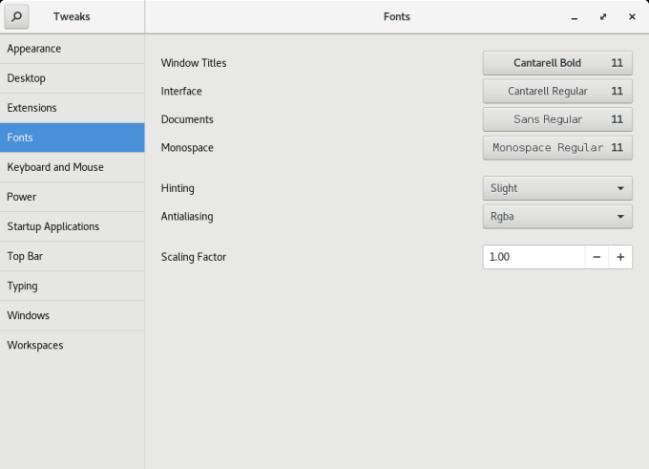Decrease scaling factor with minus button

tap(597, 257)
